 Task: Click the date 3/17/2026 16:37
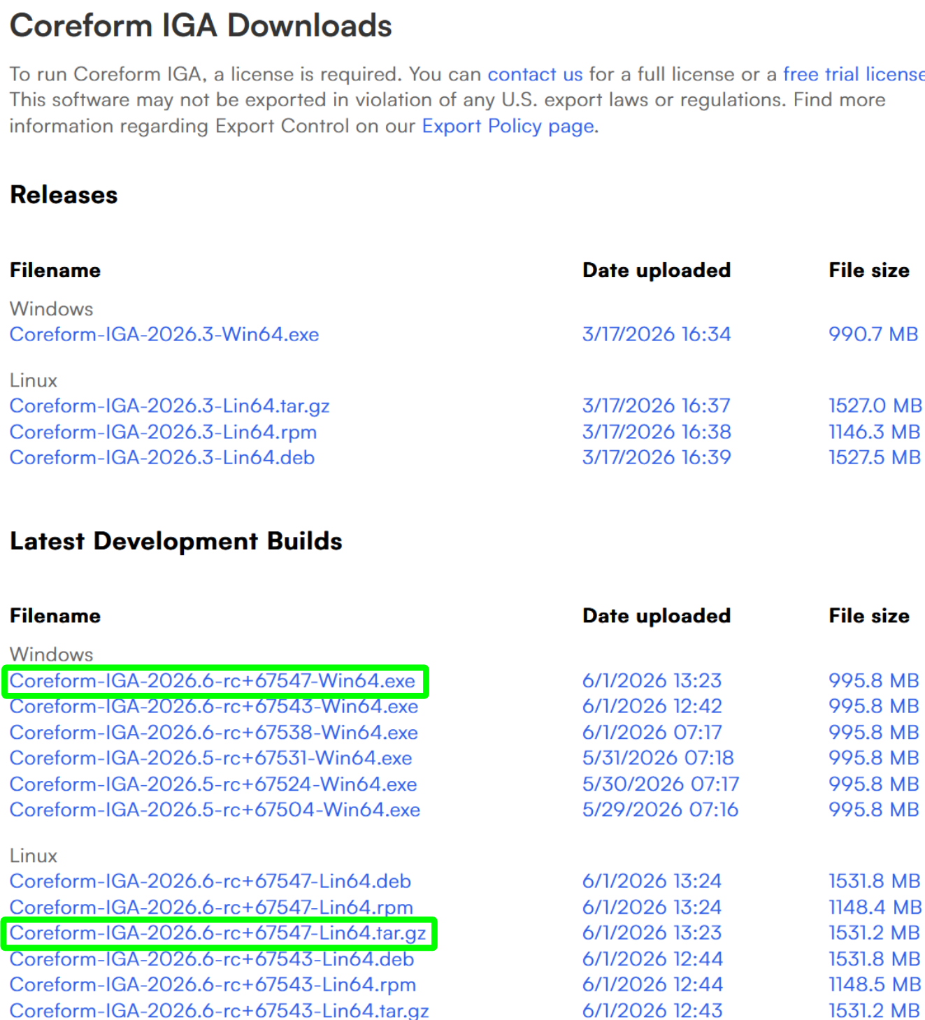[657, 405]
